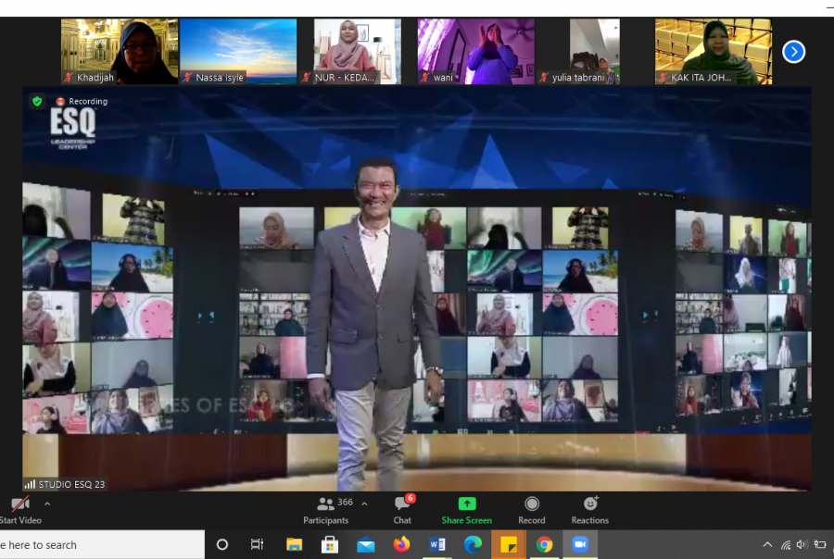This screenshot has width=834, height=559.
Task: Open the Participants panel
Action: coord(326,504)
